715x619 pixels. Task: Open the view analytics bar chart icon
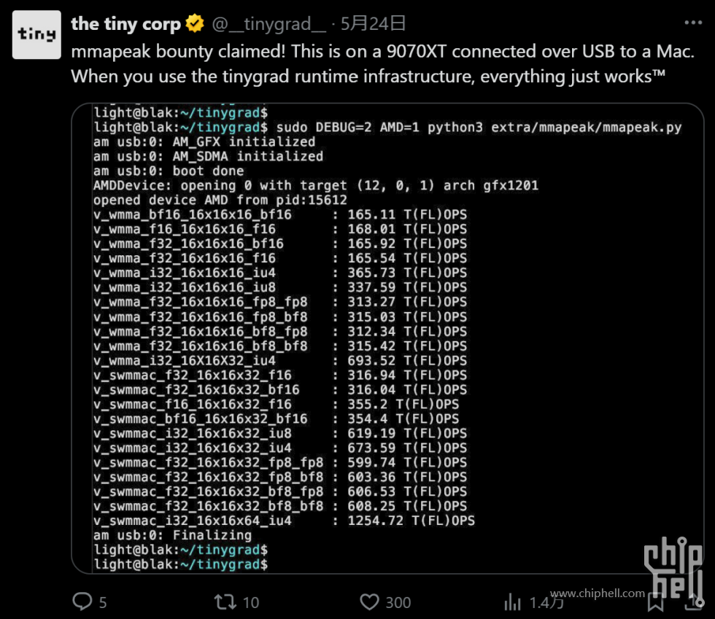click(x=512, y=602)
